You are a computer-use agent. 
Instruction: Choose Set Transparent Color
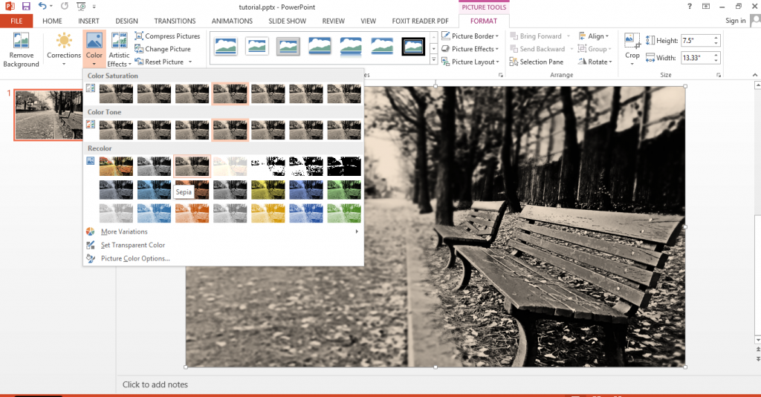132,245
